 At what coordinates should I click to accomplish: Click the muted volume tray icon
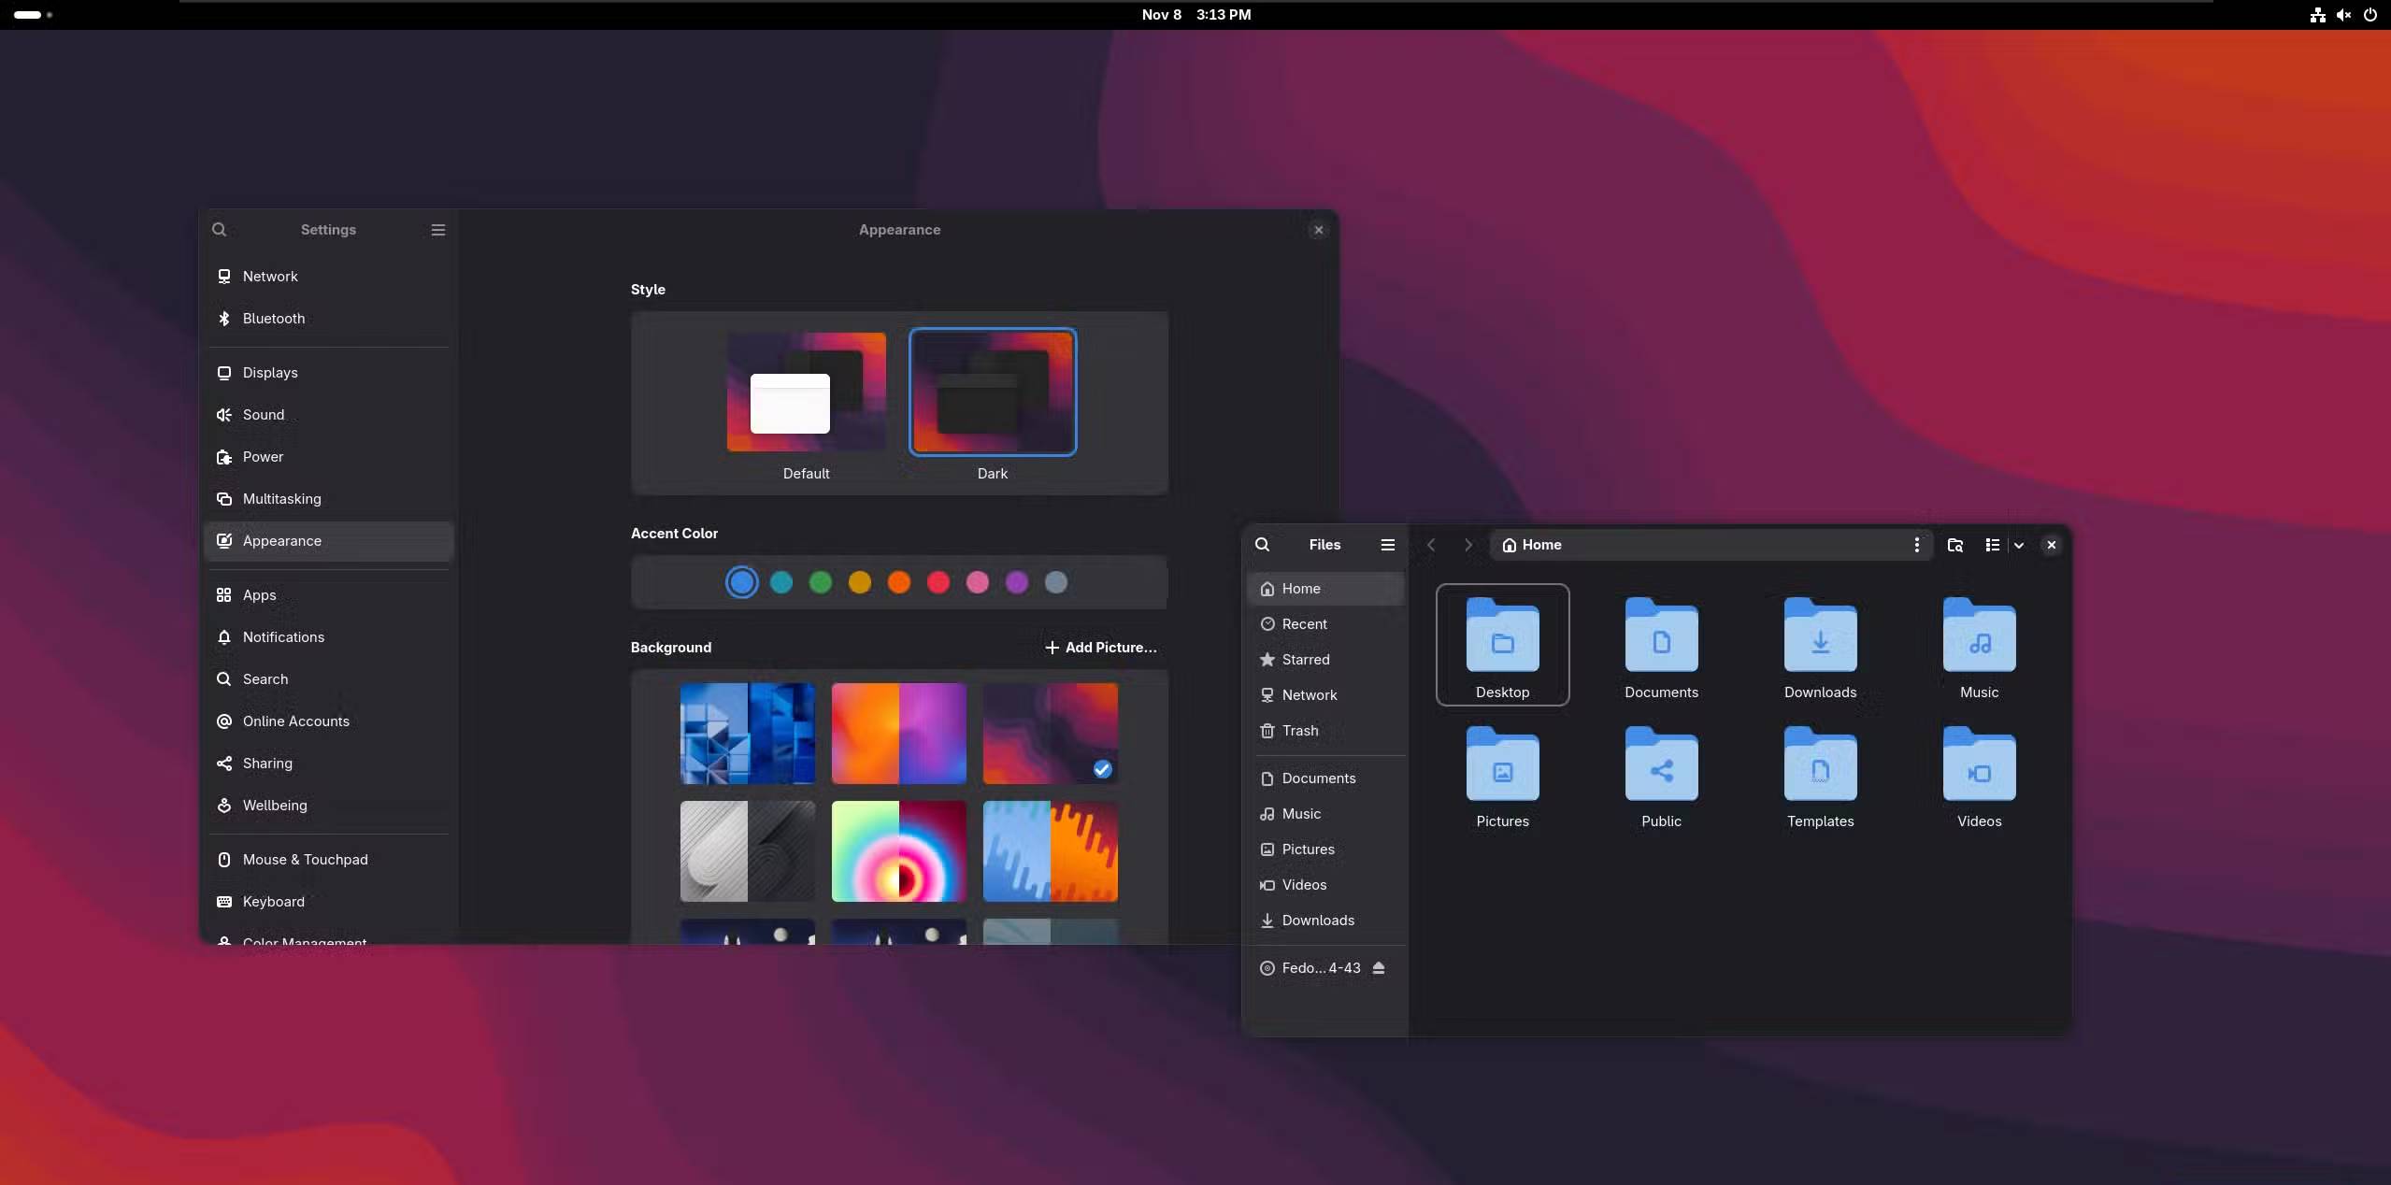tap(2343, 15)
